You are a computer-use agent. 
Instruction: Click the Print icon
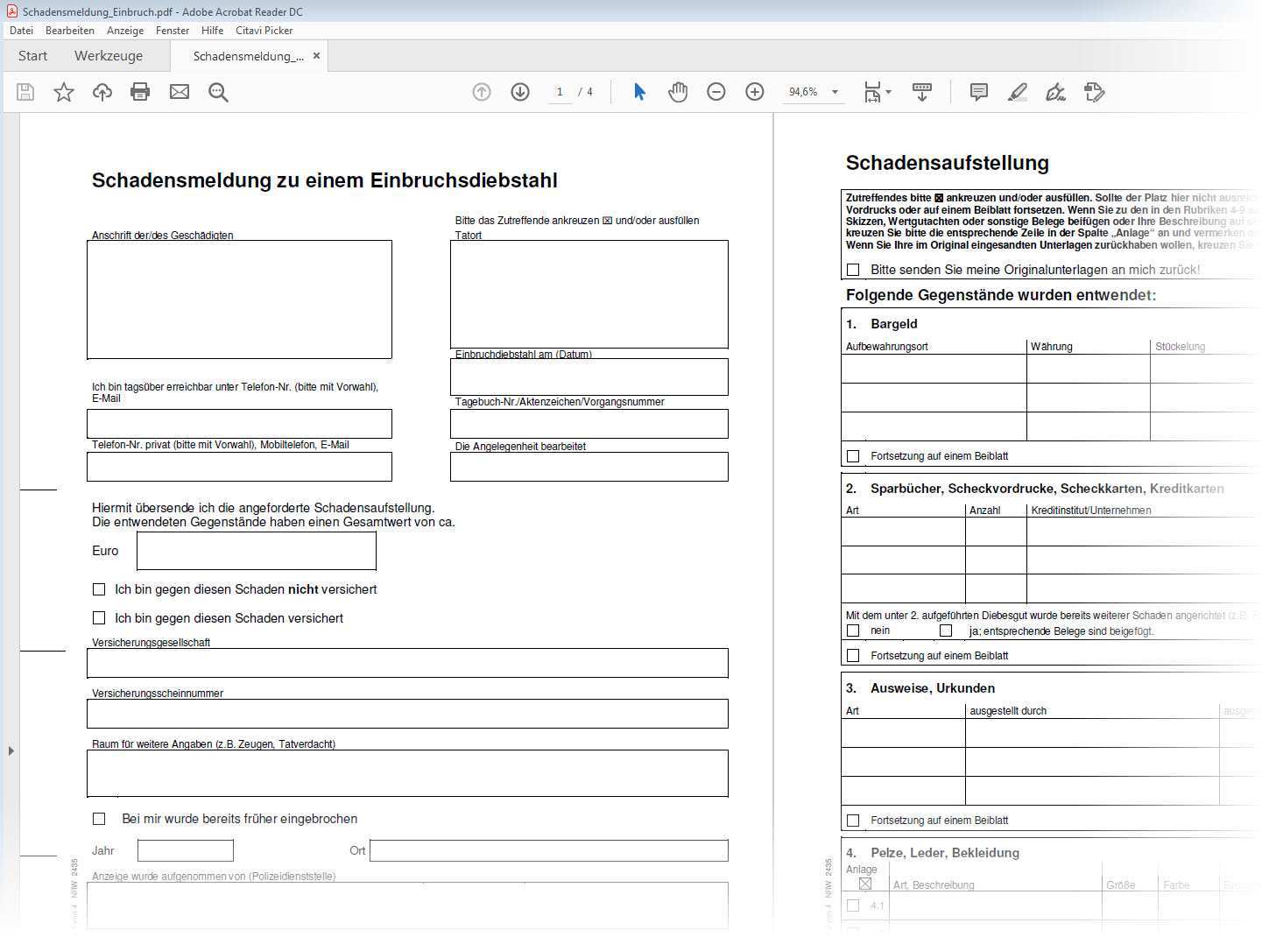[x=140, y=92]
